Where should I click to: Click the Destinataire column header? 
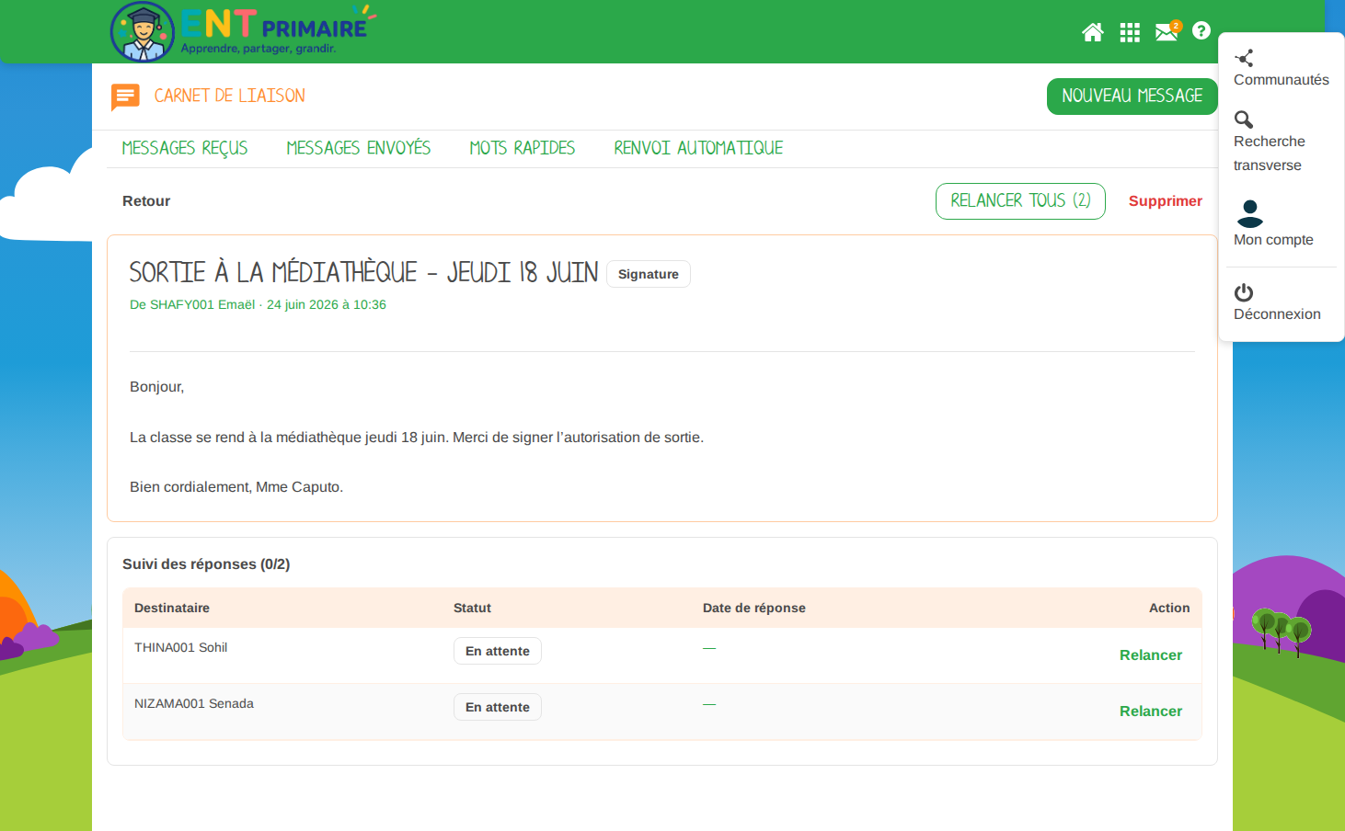coord(172,609)
